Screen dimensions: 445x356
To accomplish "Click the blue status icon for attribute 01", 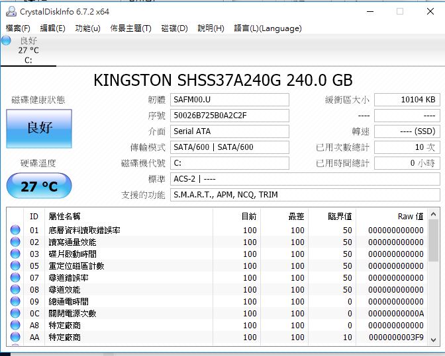I will click(x=15, y=230).
